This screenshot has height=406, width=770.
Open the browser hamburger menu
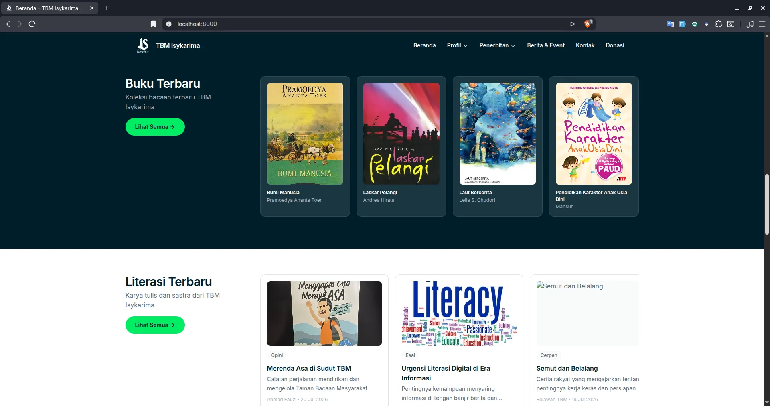coord(762,24)
